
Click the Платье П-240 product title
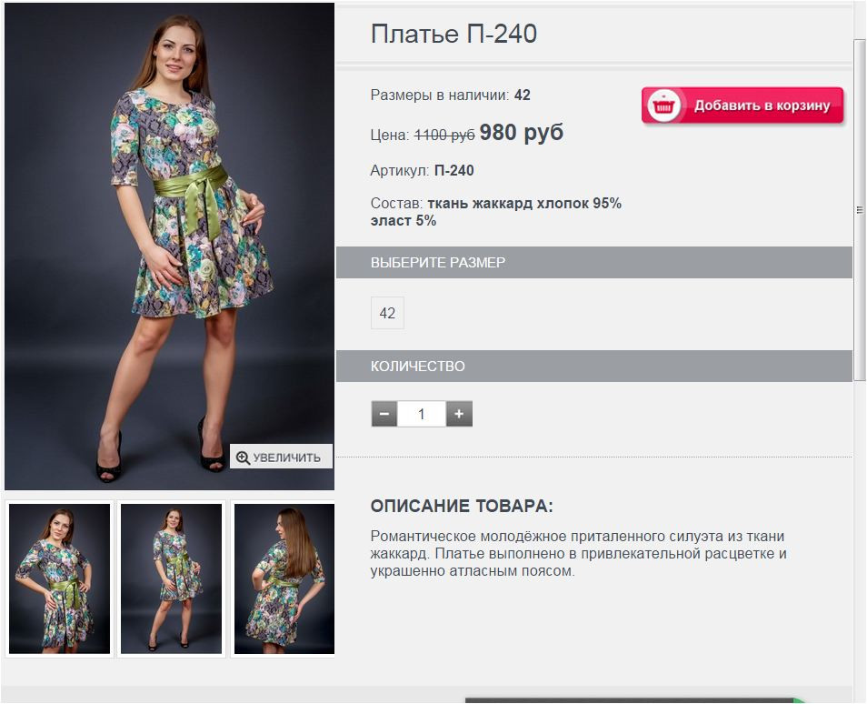click(x=453, y=34)
